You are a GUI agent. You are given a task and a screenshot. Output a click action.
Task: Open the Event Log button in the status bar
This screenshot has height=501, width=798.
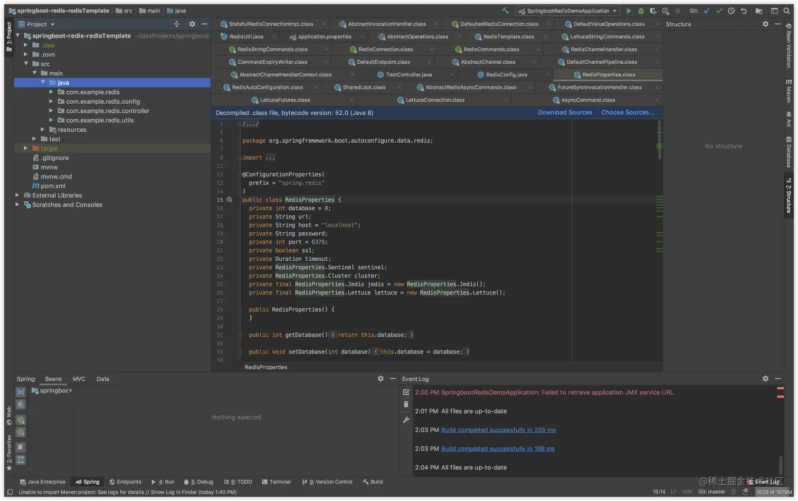pos(764,482)
